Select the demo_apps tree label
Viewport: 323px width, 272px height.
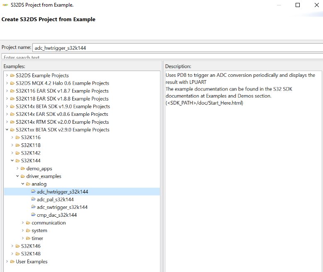39,169
